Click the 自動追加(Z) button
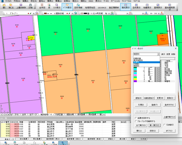182x145 pixels. pos(150,98)
